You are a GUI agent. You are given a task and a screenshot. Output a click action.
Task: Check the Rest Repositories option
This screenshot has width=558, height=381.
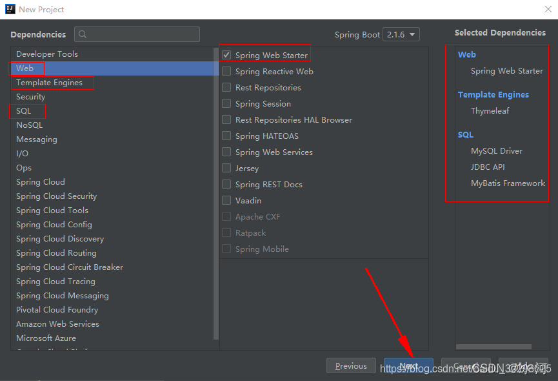tap(226, 87)
